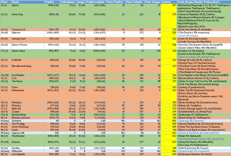Click the 'Cypress Hill' band cell
Screen dimensions: 231x156
(x=27, y=133)
